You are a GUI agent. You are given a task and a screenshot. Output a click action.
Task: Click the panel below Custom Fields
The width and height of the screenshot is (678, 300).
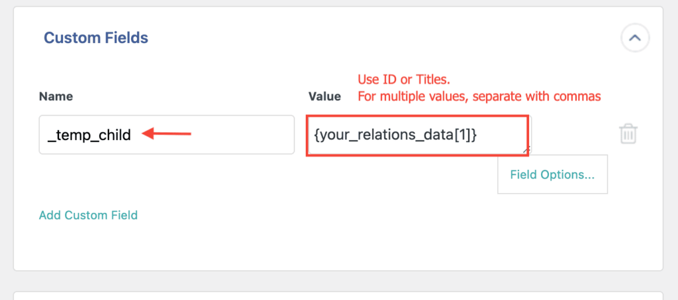(x=338, y=295)
